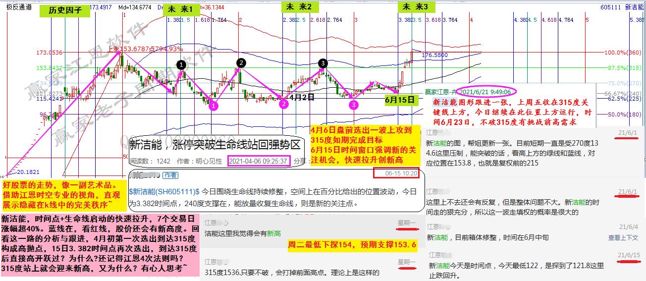Click the 4月2日 date marker on chart
This screenshot has width=646, height=281.
click(302, 97)
